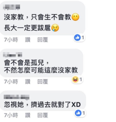Click the laughing reaction emoji on second comment
Viewport: 116px width, 122px height.
coord(75,79)
